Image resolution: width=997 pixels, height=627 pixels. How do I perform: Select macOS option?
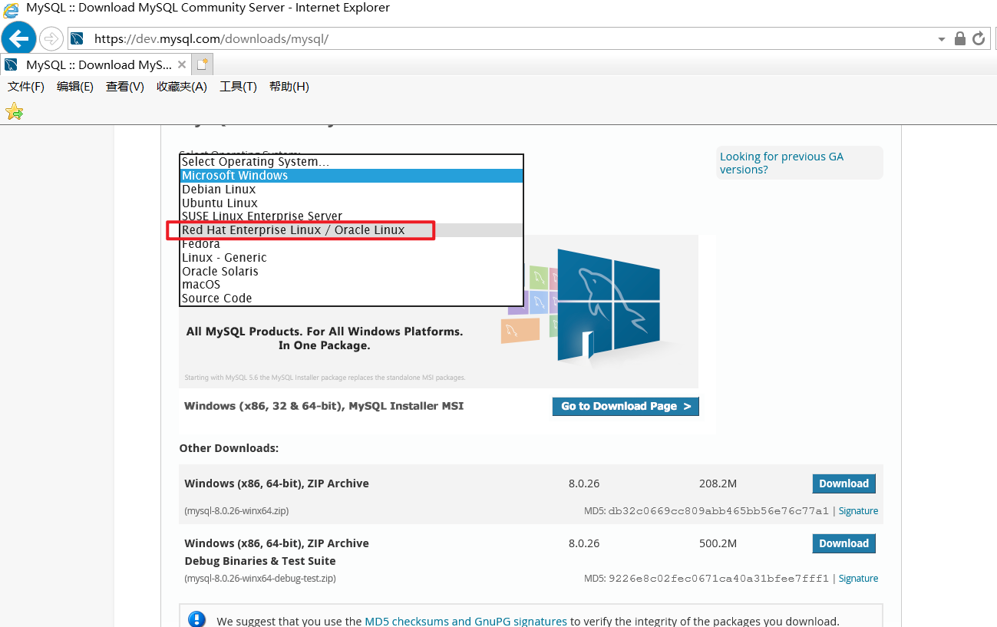pos(352,285)
